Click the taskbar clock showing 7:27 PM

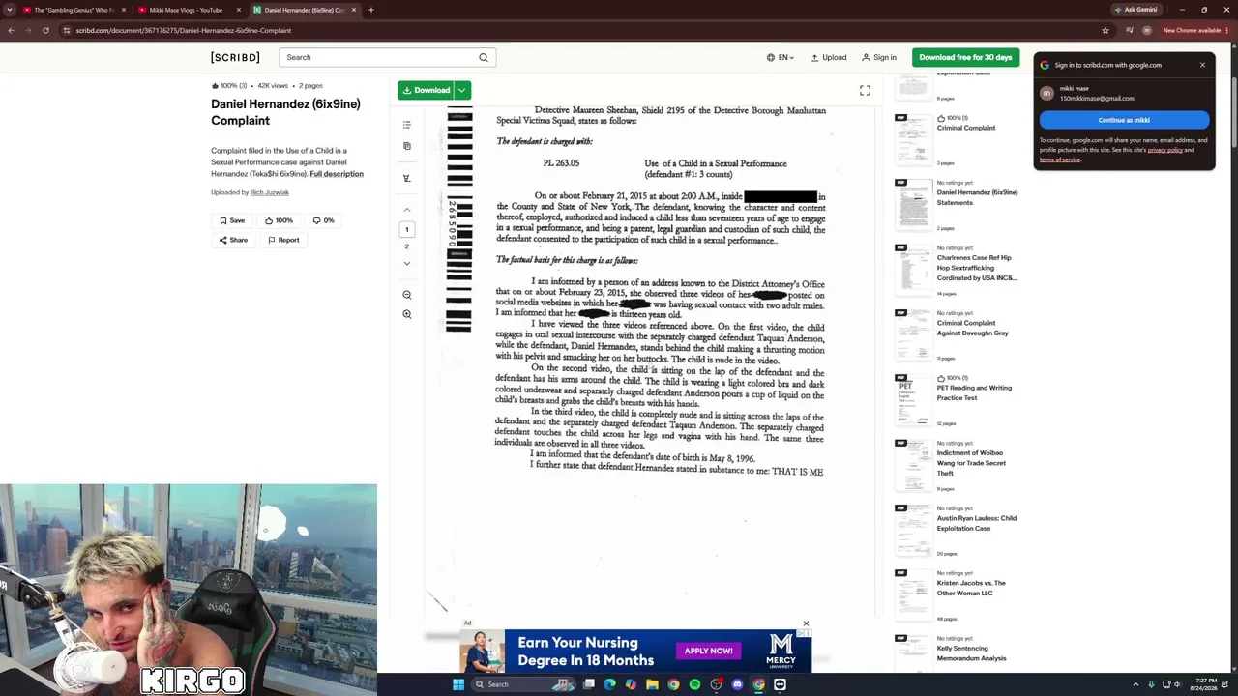pos(1204,684)
